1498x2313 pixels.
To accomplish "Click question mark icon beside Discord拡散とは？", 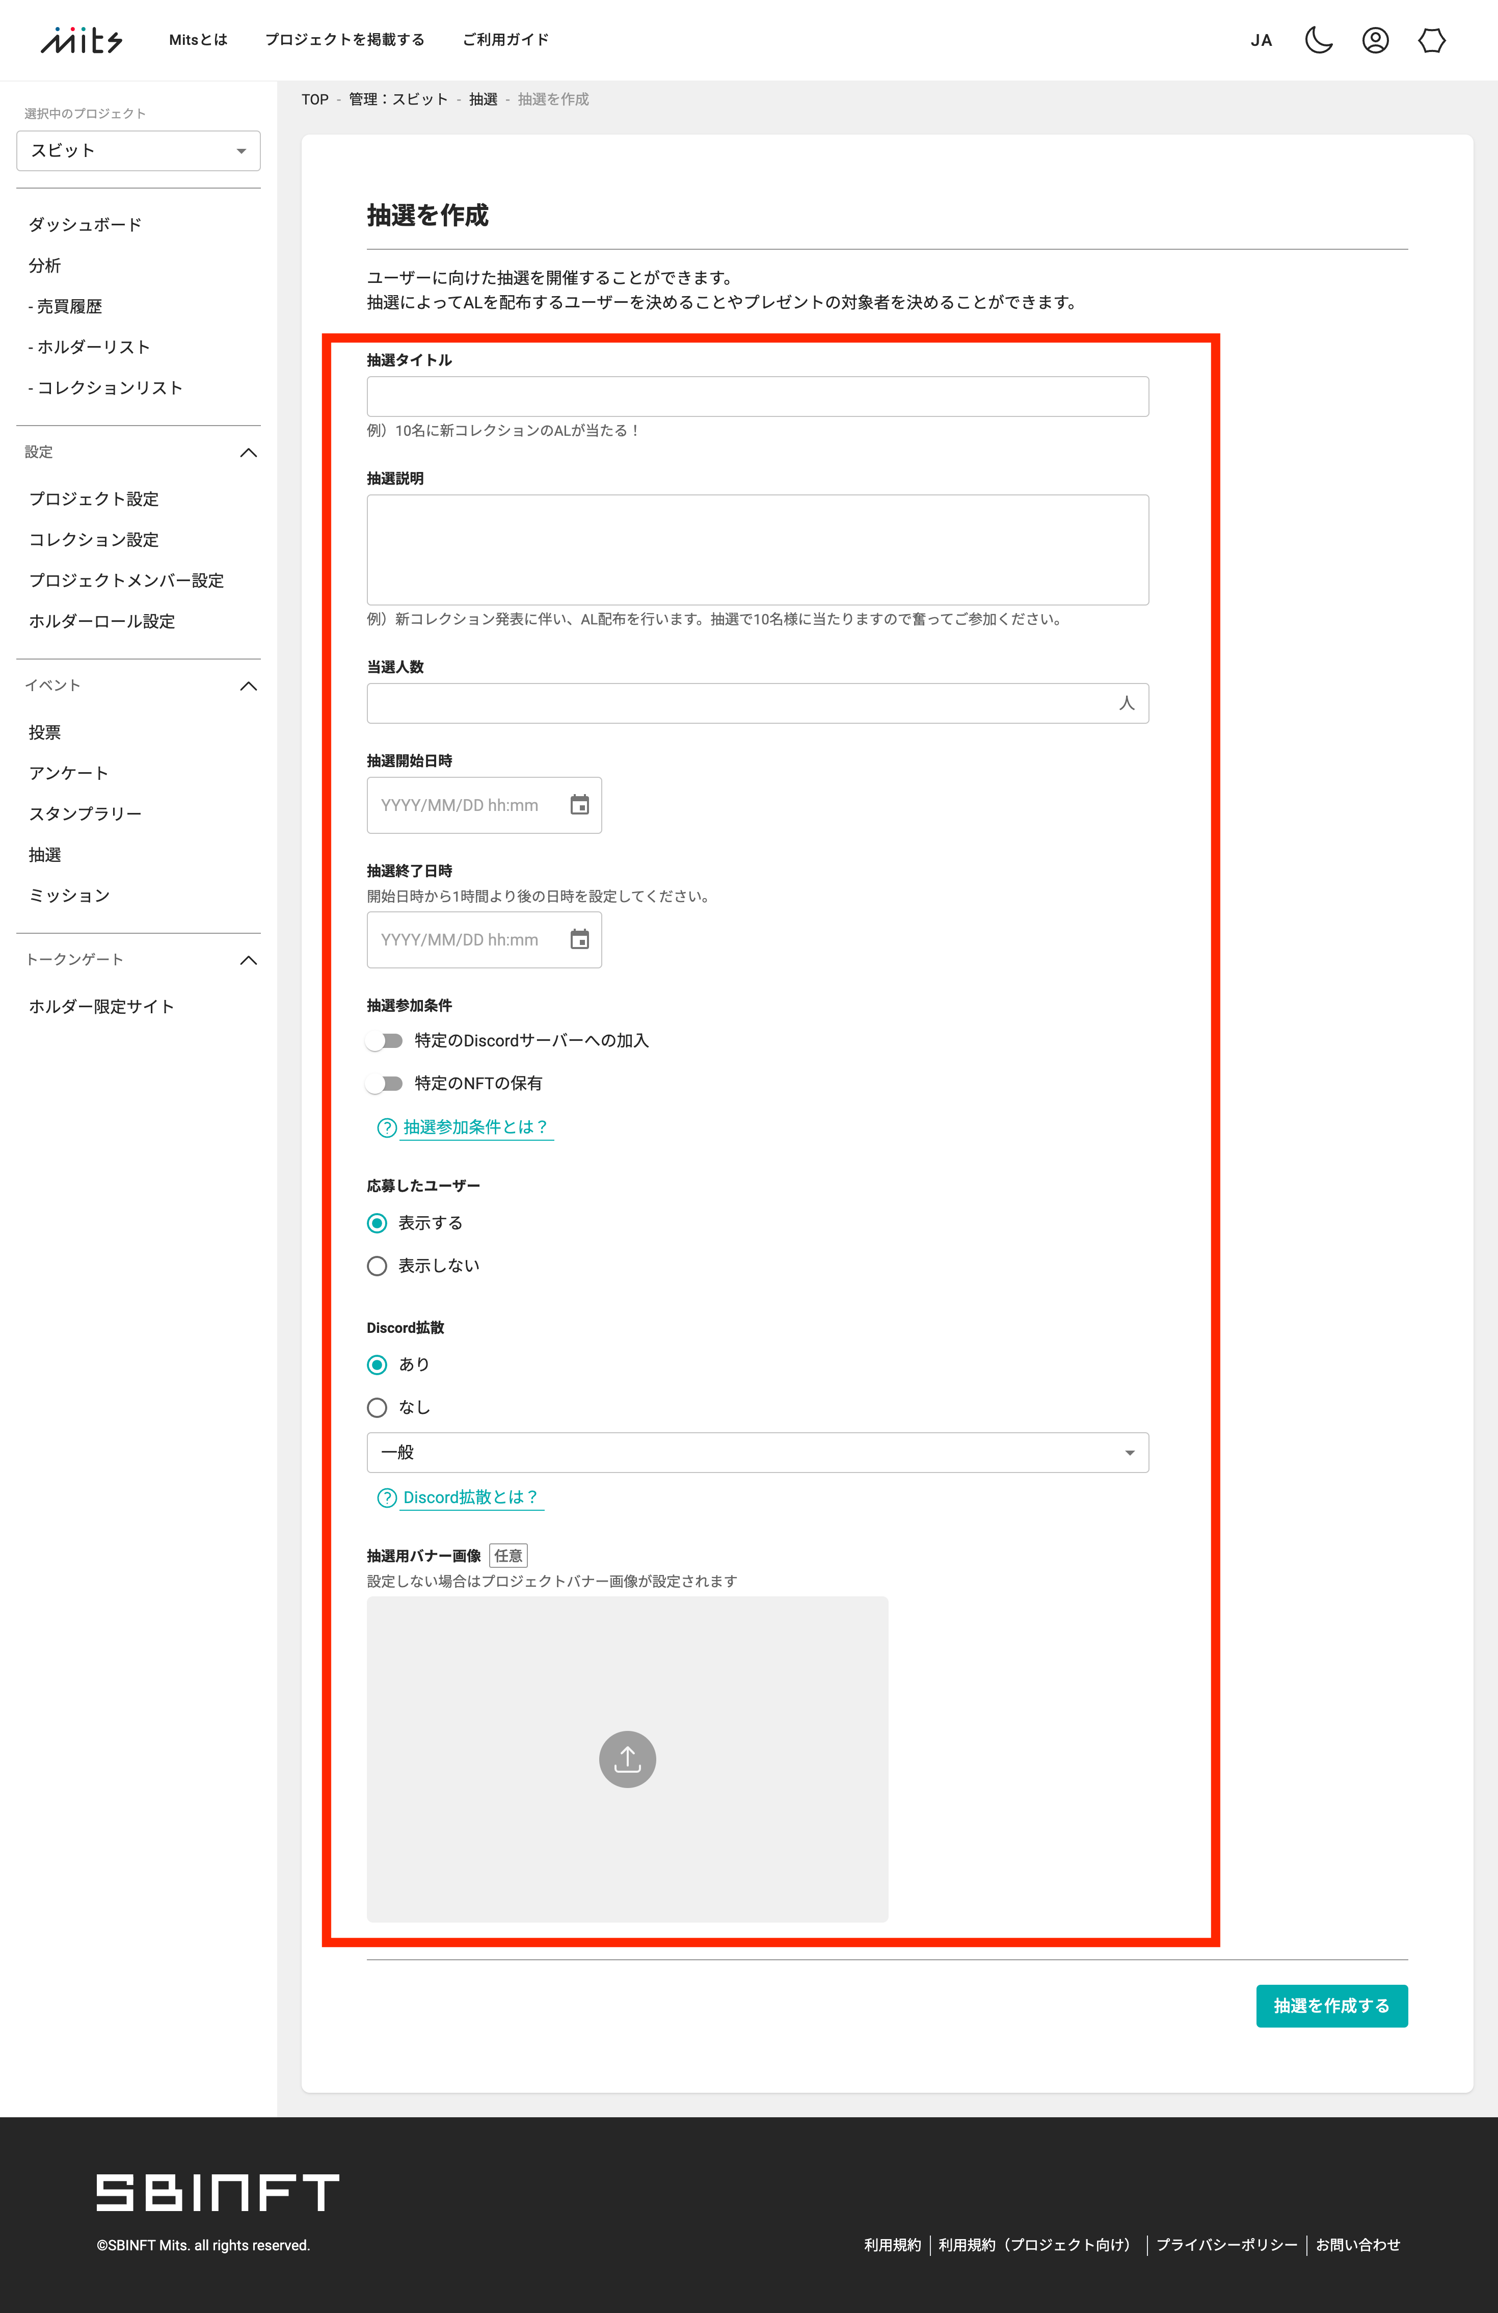I will pos(387,1497).
